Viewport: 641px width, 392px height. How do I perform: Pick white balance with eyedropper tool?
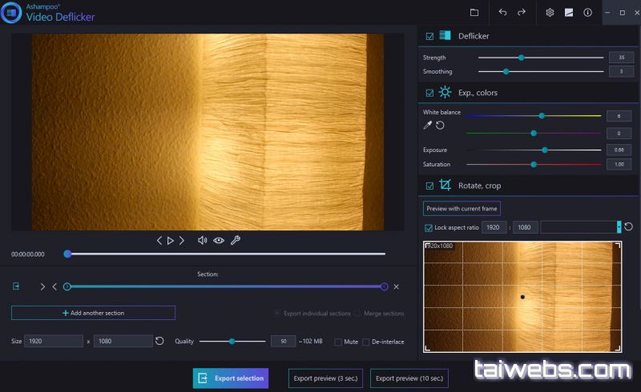coord(428,126)
